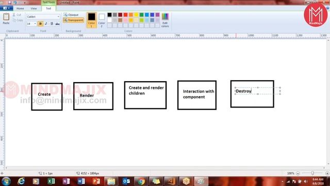
Task: Click the Copy button
Action: click(x=18, y=20)
